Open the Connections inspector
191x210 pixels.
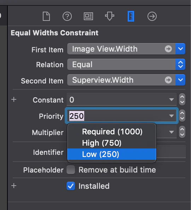click(152, 16)
